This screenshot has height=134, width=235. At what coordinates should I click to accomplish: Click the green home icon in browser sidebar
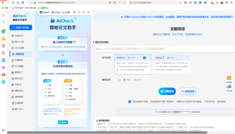(3, 15)
